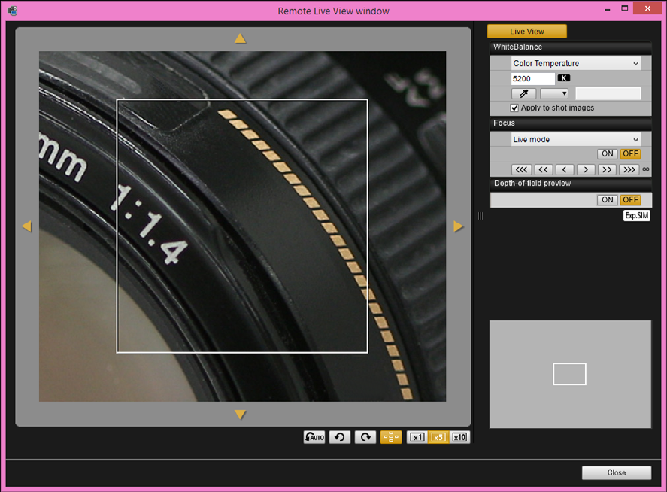Viewport: 667px width, 492px height.
Task: Pan live view up with top arrow
Action: click(x=241, y=38)
